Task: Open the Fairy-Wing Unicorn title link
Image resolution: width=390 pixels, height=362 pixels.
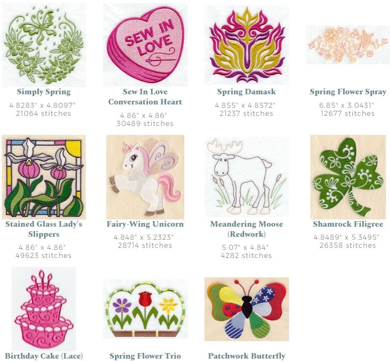Action: pyautogui.click(x=145, y=224)
